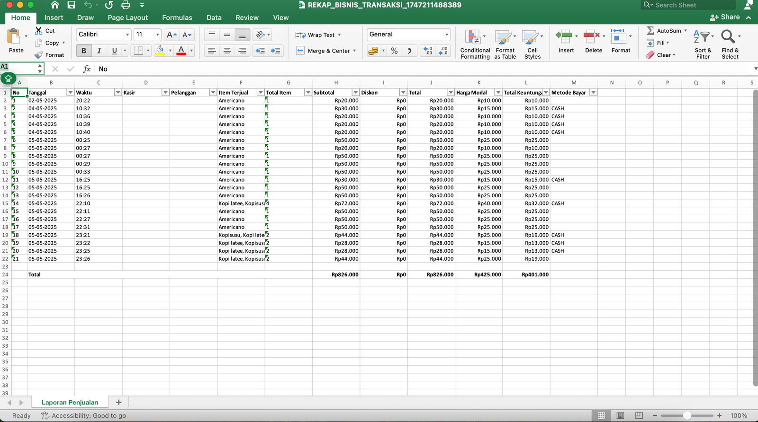Decrease decimal places

point(443,51)
